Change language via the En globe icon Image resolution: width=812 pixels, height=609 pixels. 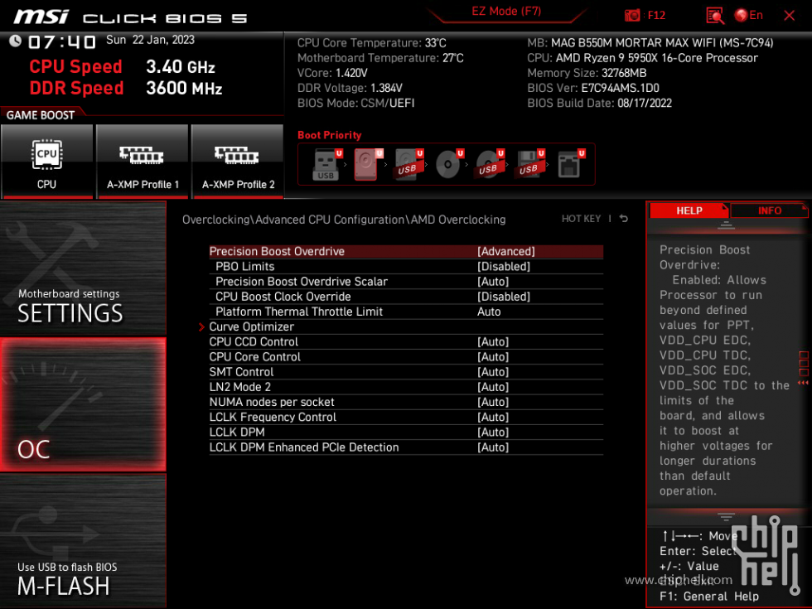(749, 16)
